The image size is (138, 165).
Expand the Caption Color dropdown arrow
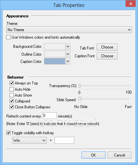[x=68, y=61]
